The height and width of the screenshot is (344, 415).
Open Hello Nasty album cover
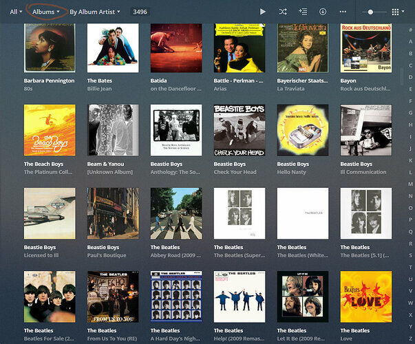(x=303, y=130)
